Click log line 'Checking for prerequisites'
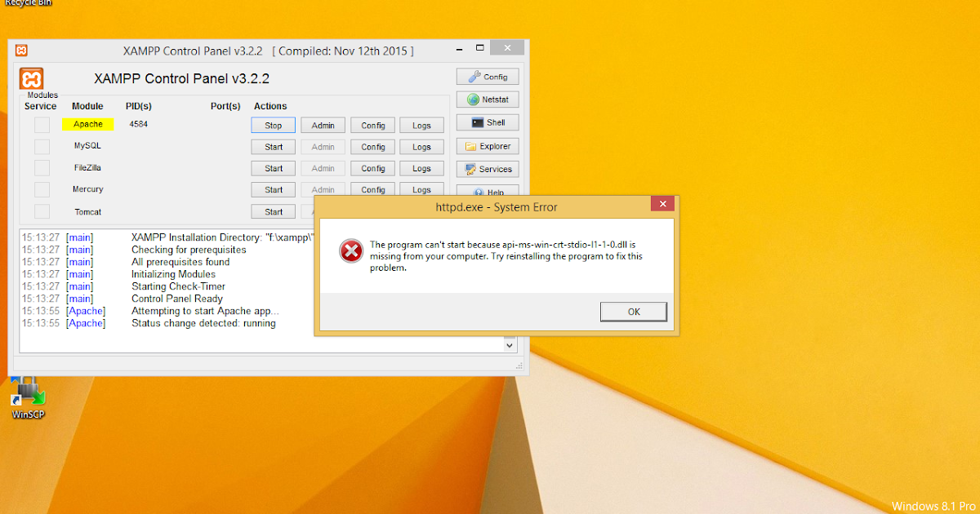Viewport: 980px width, 514px height. pos(189,250)
